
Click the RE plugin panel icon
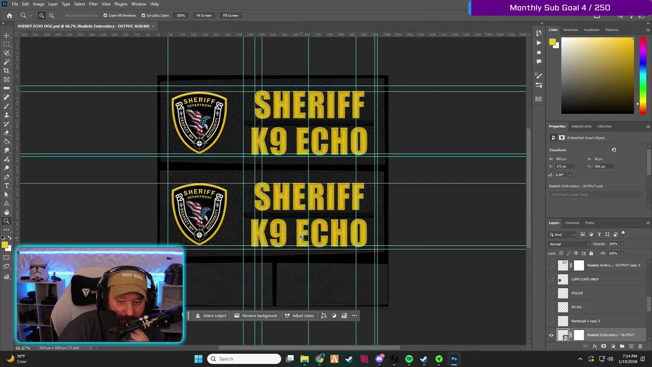(x=539, y=99)
